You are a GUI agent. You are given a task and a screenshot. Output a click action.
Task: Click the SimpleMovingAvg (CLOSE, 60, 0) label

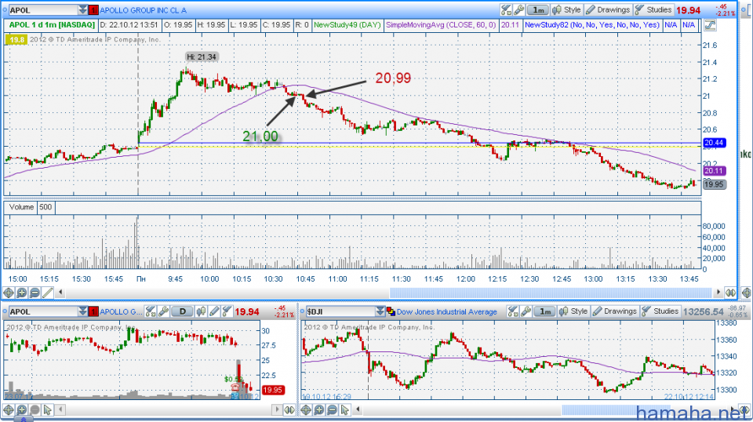(x=440, y=25)
